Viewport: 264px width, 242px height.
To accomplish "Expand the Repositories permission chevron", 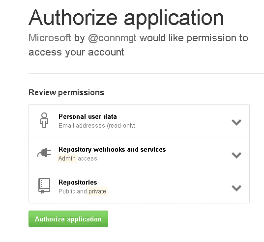I will tap(236, 188).
